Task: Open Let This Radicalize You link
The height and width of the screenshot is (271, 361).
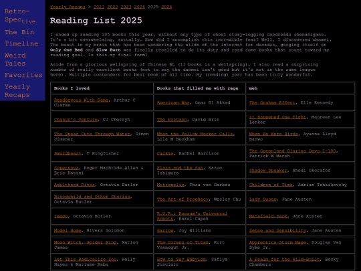Action: (85, 260)
